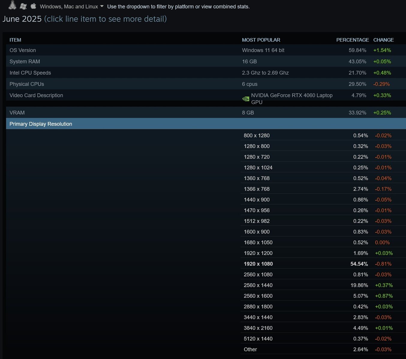Open the Windows, Mac and Linux dropdown
Image resolution: width=406 pixels, height=359 pixels.
tap(72, 7)
